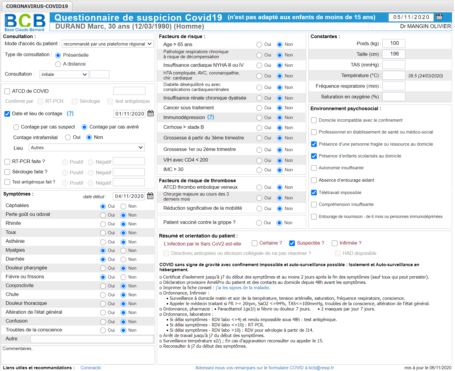Click the contage date field 01/11/2020
This screenshot has height=371, width=455.
tap(129, 114)
